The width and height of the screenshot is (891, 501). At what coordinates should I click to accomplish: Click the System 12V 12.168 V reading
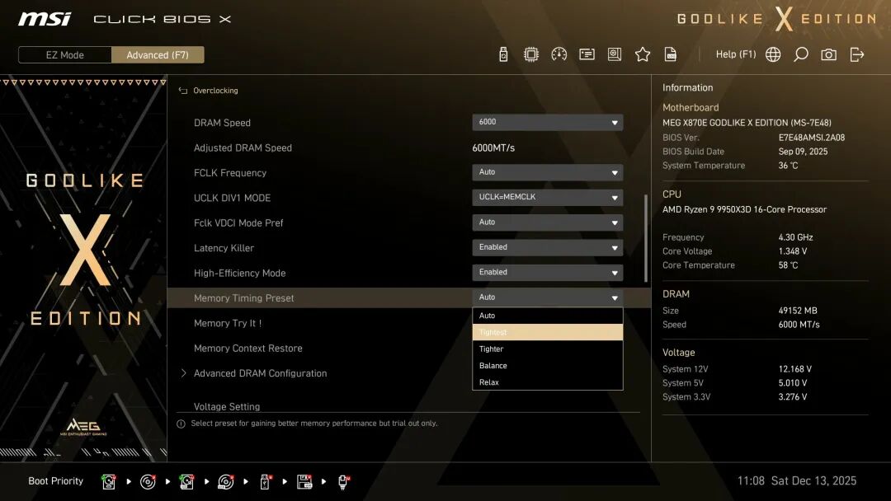coord(795,369)
